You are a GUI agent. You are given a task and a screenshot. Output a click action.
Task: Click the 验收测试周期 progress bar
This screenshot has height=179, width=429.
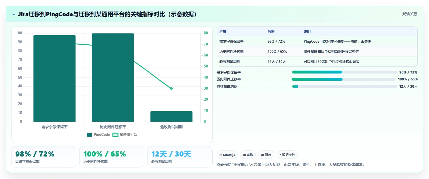coord(344,86)
